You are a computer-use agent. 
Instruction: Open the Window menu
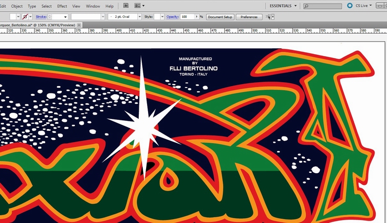pyautogui.click(x=93, y=6)
